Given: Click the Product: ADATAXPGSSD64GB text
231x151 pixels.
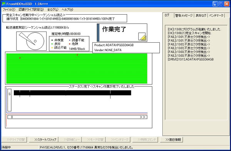Looking at the screenshot, I should point(114,45).
